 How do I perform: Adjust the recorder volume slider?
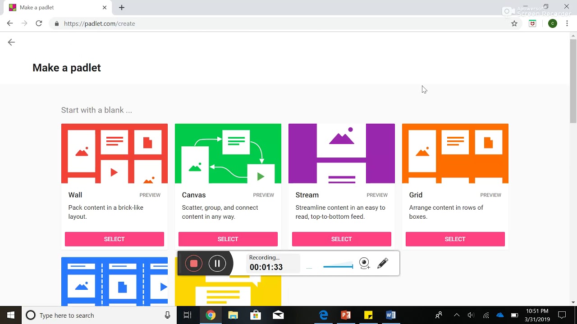pyautogui.click(x=338, y=265)
